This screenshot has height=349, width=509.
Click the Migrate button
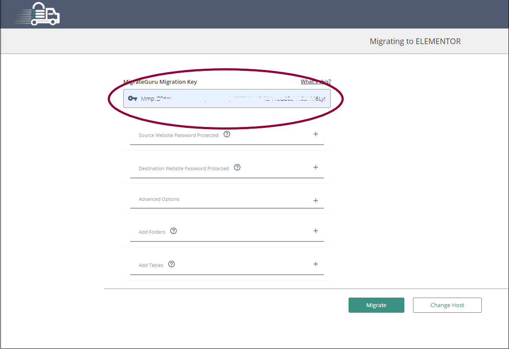coord(376,305)
